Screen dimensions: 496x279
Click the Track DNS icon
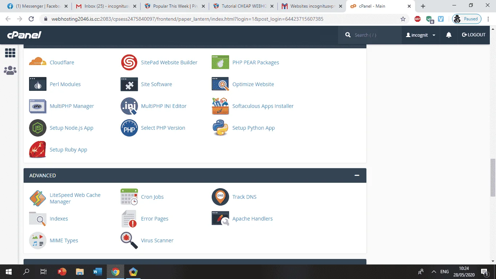click(220, 197)
